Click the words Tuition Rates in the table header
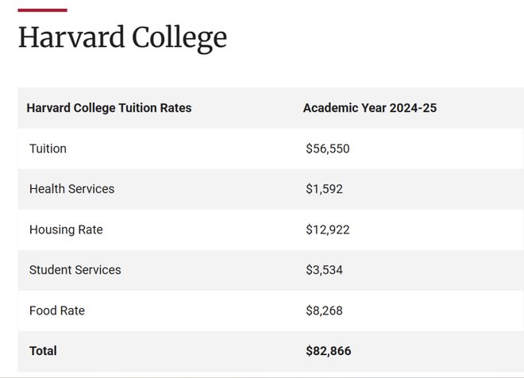 click(155, 108)
